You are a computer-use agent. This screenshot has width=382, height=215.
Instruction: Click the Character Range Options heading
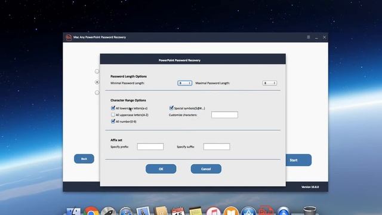click(128, 100)
